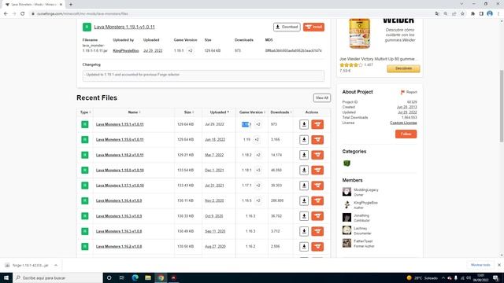This screenshot has height=283, width=504.
Task: Install Lava Monsters 1.17.1 file
Action: [x=317, y=186]
